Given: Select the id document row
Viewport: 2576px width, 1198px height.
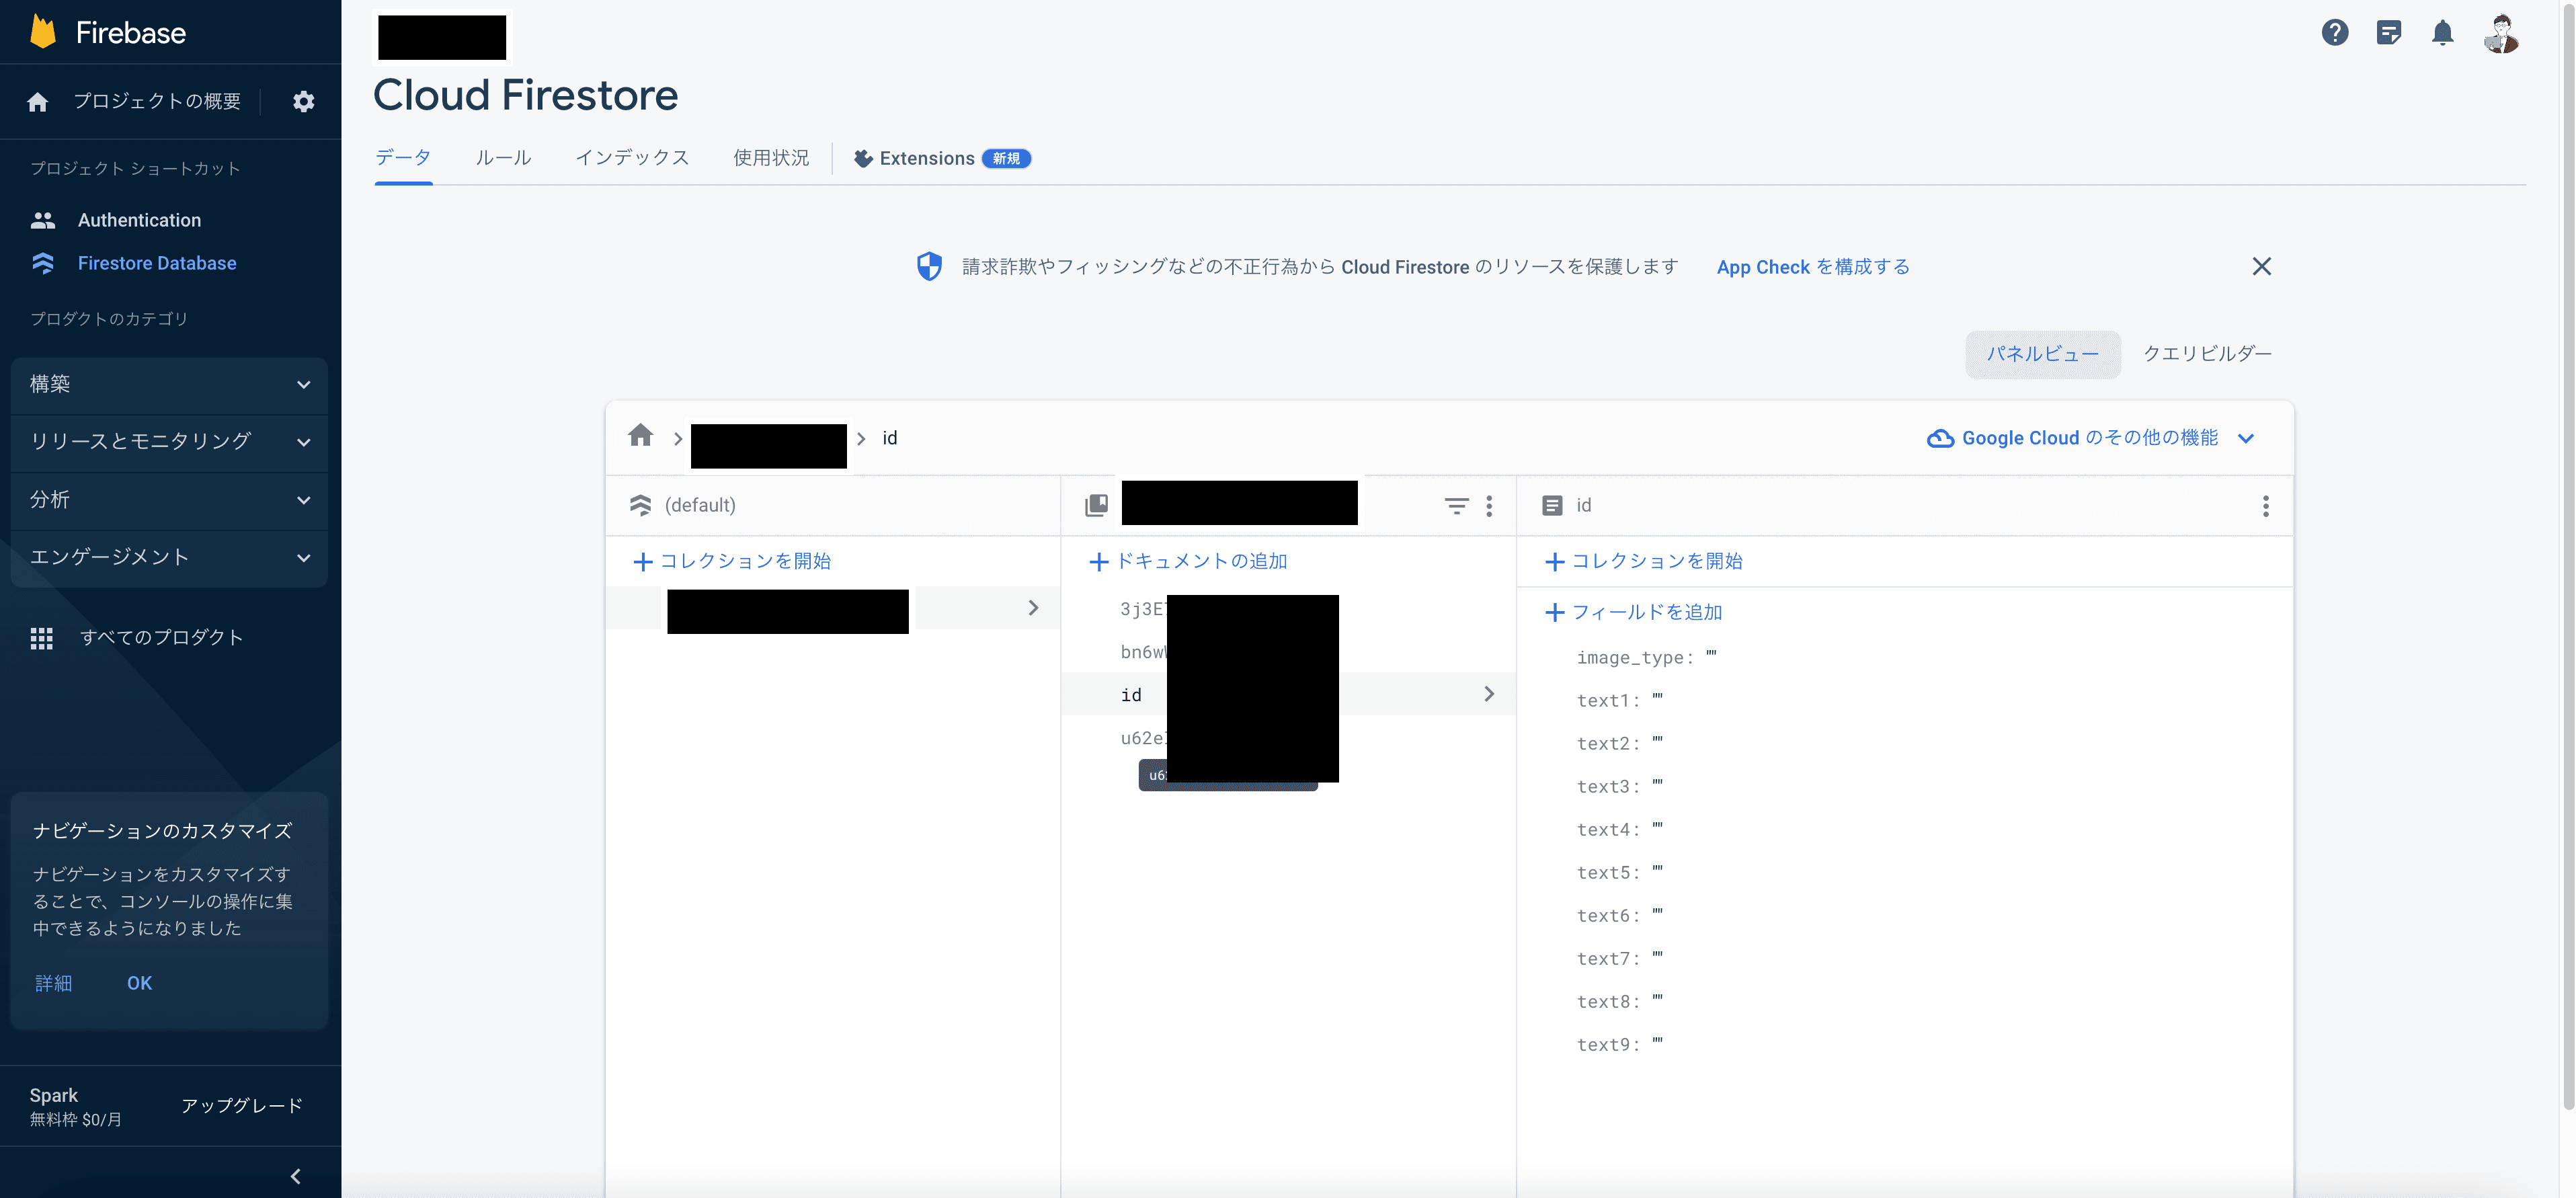Looking at the screenshot, I should pyautogui.click(x=1288, y=694).
